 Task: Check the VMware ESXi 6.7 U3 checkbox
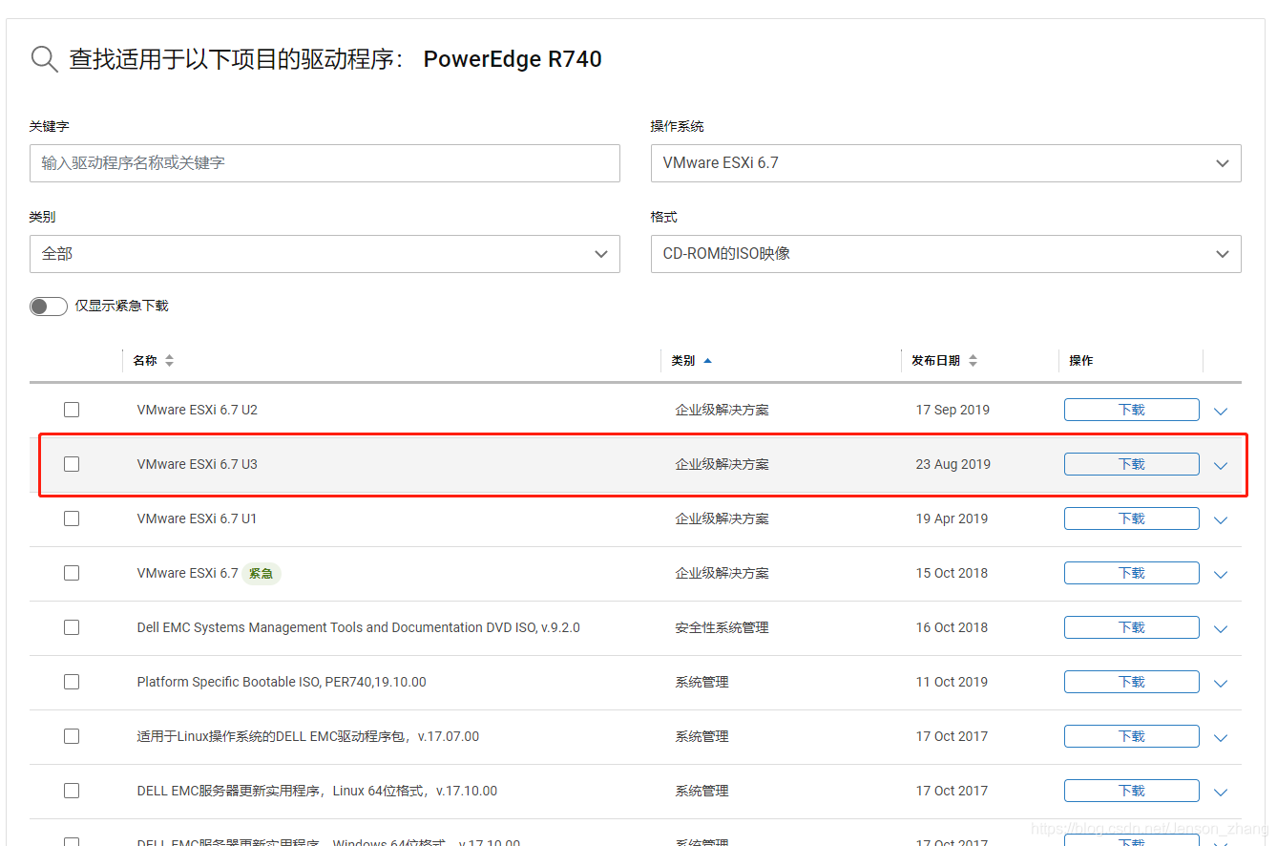pos(72,464)
